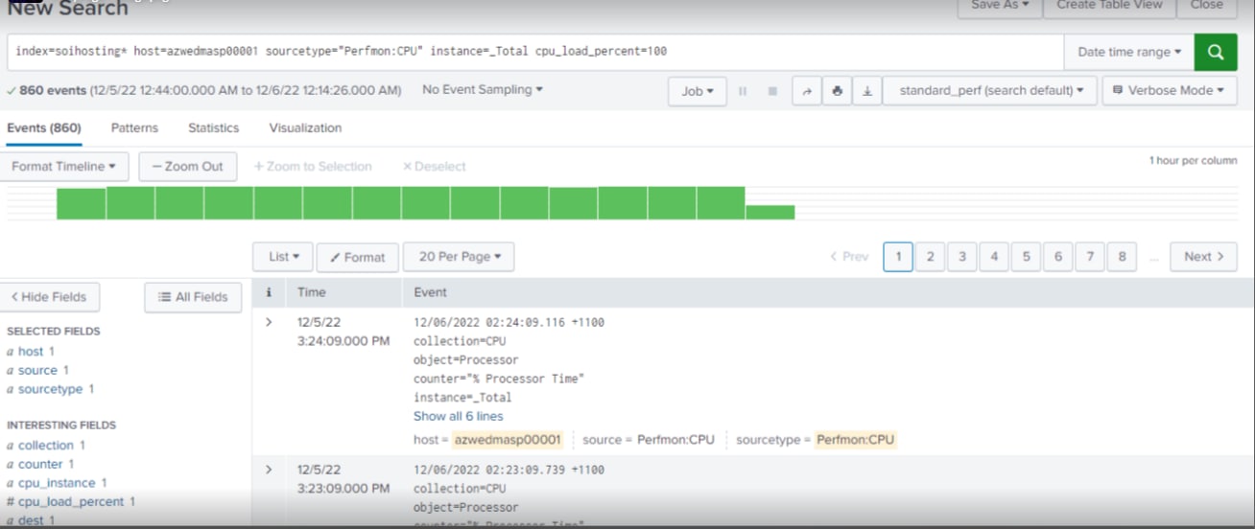This screenshot has width=1255, height=529.
Task: Click event text 'counter="% Processor Time"' in first event
Action: (499, 379)
